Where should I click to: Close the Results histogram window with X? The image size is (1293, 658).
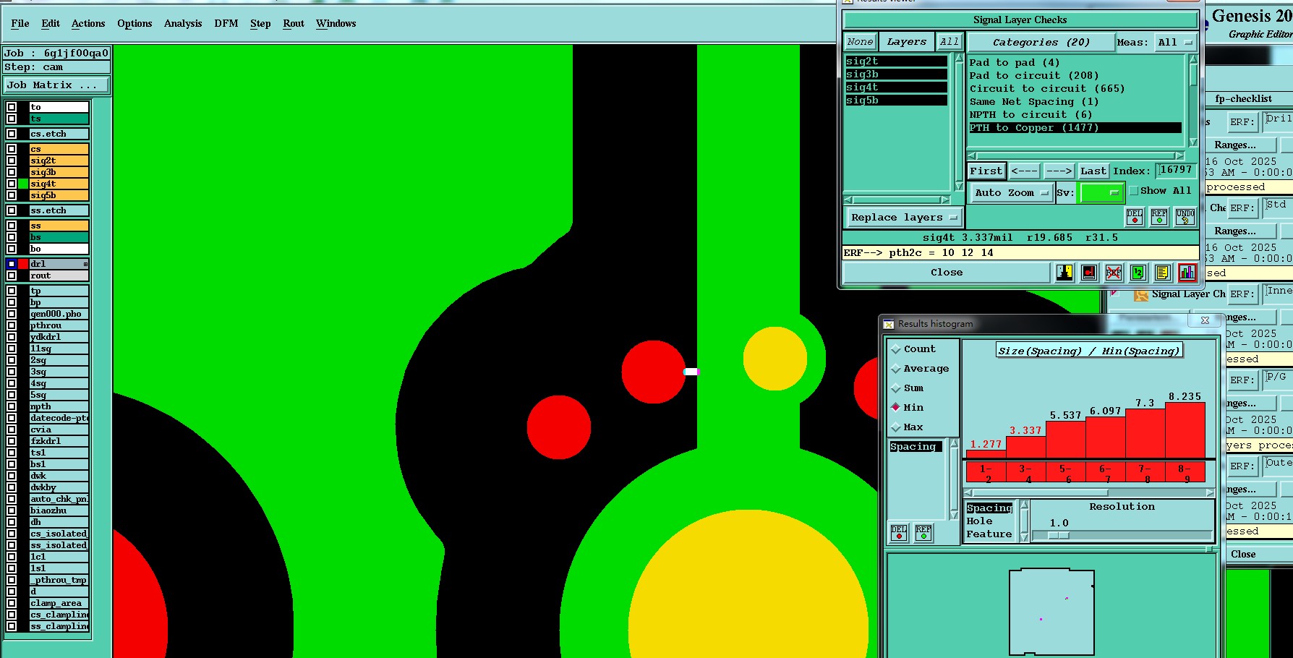click(x=1205, y=320)
